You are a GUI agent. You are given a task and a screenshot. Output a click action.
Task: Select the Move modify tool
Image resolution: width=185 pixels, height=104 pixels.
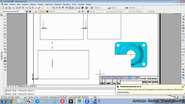(x=183, y=31)
